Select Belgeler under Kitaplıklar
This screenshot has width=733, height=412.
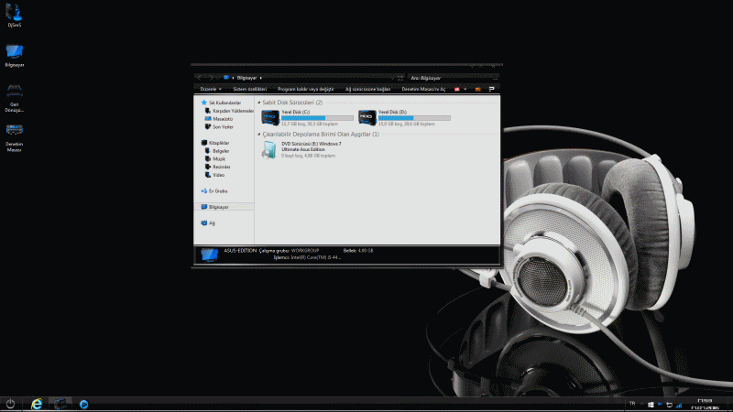pos(221,151)
